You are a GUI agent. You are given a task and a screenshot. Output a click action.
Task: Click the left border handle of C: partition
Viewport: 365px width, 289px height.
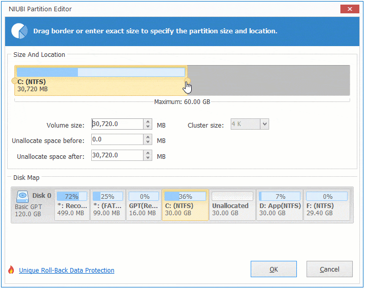pyautogui.click(x=14, y=81)
